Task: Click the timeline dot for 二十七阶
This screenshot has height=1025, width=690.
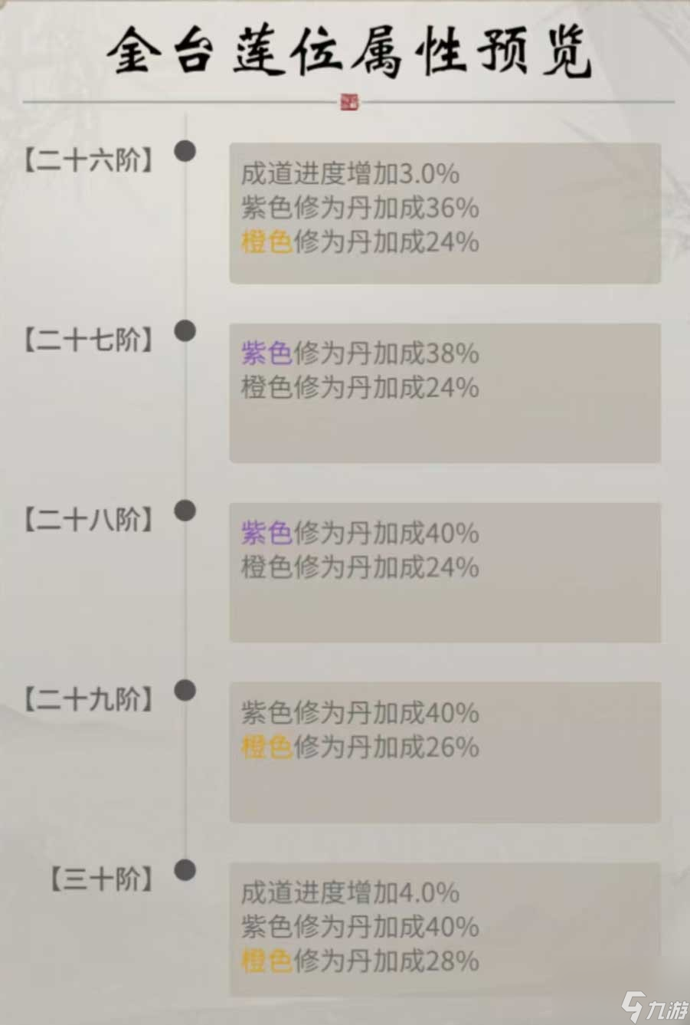Action: click(185, 331)
